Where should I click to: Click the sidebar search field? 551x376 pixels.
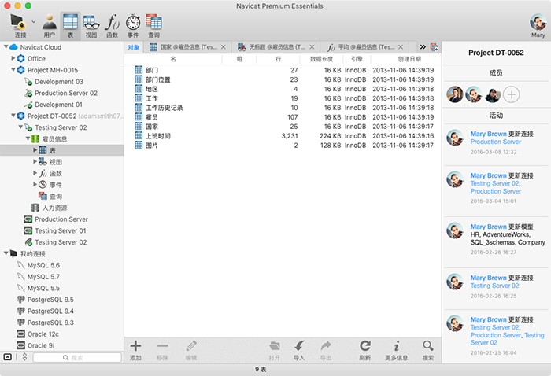[77, 357]
